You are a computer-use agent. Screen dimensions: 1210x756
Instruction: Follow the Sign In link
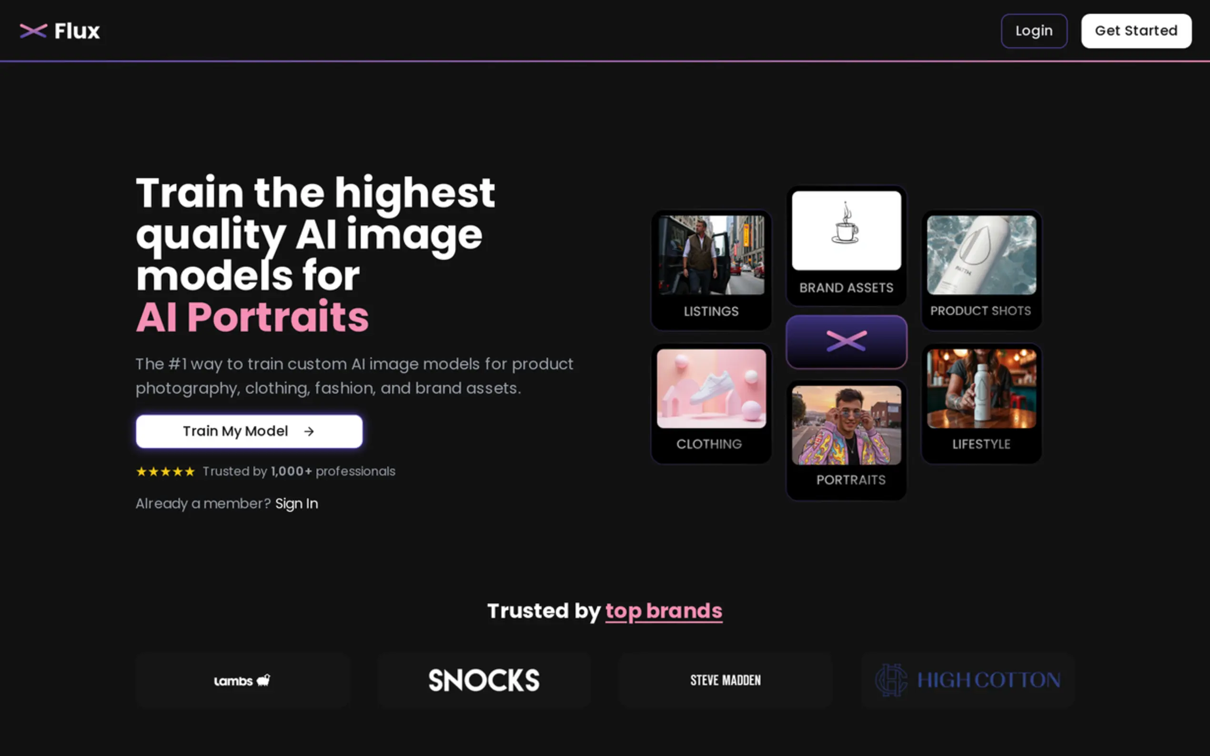click(x=297, y=504)
